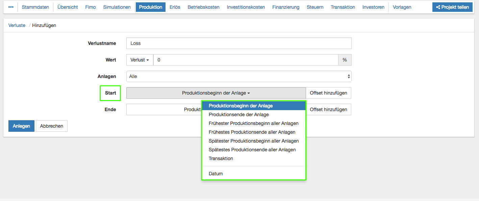Choose Datum from the dropdown menu
The width and height of the screenshot is (479, 201).
(x=216, y=174)
